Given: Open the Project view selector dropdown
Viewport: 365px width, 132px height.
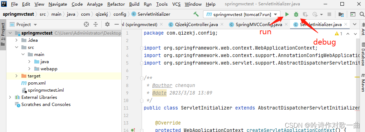Looking at the screenshot, I should [35, 25].
